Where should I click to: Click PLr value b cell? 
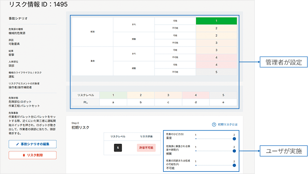point(141,102)
